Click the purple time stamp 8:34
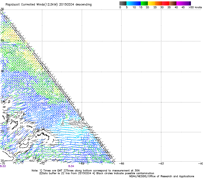This screenshot has height=178, width=203. click(x=71, y=166)
